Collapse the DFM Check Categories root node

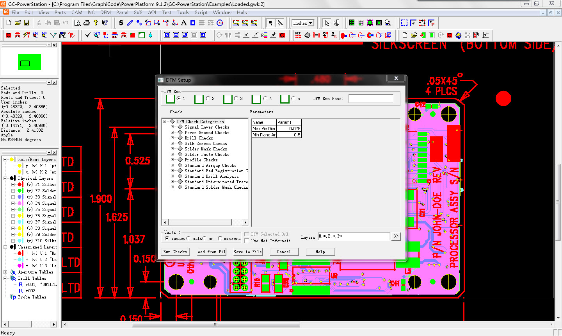(165, 122)
